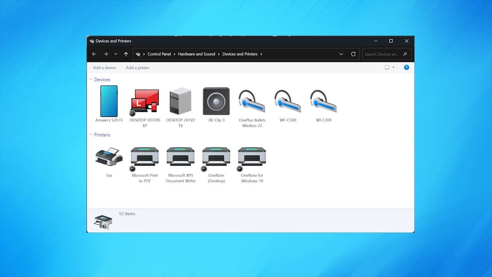Screen dimensions: 492x277
Task: Go up one level with Up arrow
Action: 126,54
